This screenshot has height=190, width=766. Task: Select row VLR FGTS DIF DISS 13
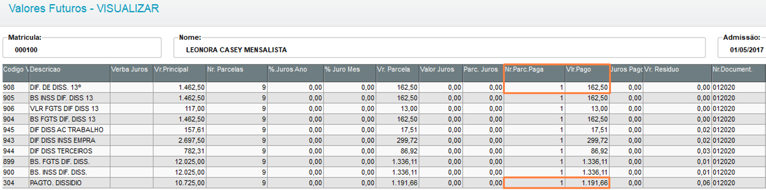click(x=384, y=109)
